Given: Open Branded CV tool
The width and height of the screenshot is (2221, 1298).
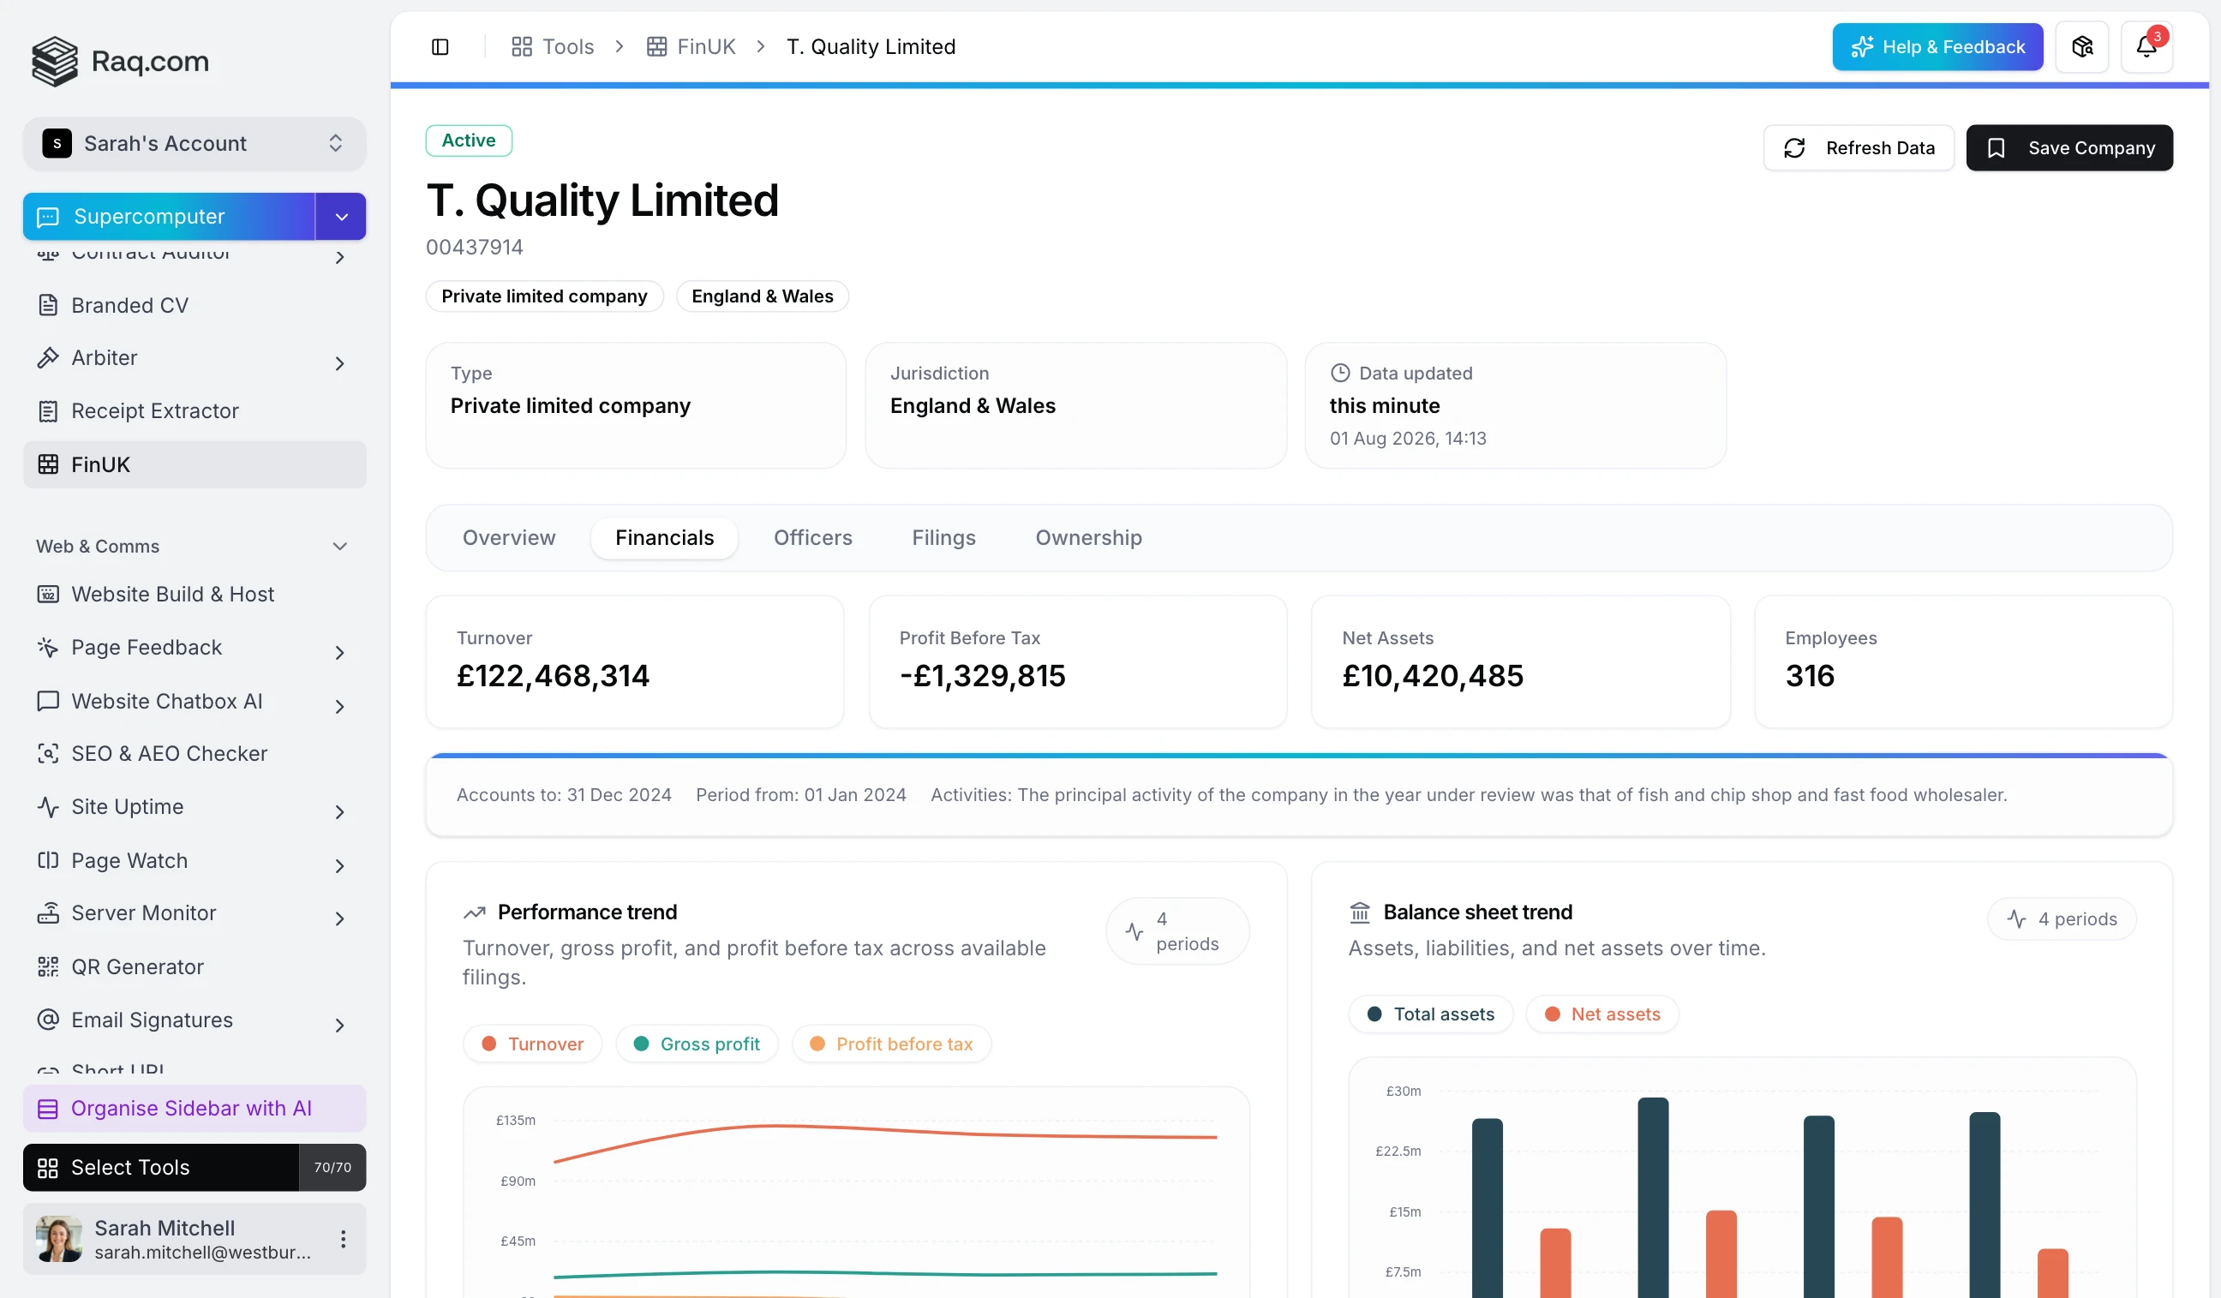Looking at the screenshot, I should click(x=194, y=305).
